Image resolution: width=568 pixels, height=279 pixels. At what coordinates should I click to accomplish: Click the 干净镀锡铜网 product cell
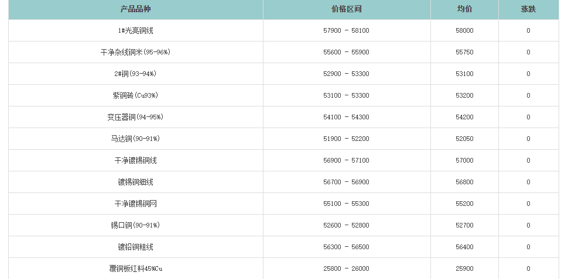135,204
